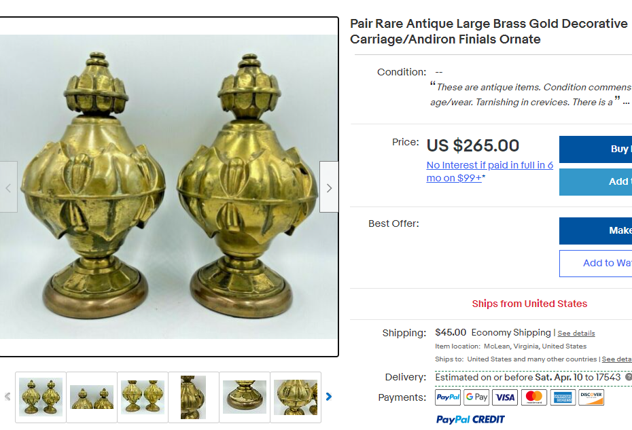Open shipping 'See details' link
Screen dimensions: 632x430
tap(576, 334)
